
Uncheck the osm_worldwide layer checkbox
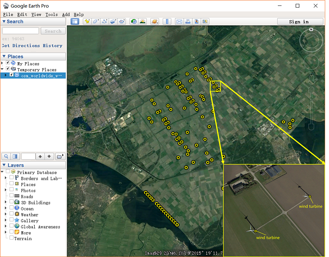(11, 75)
